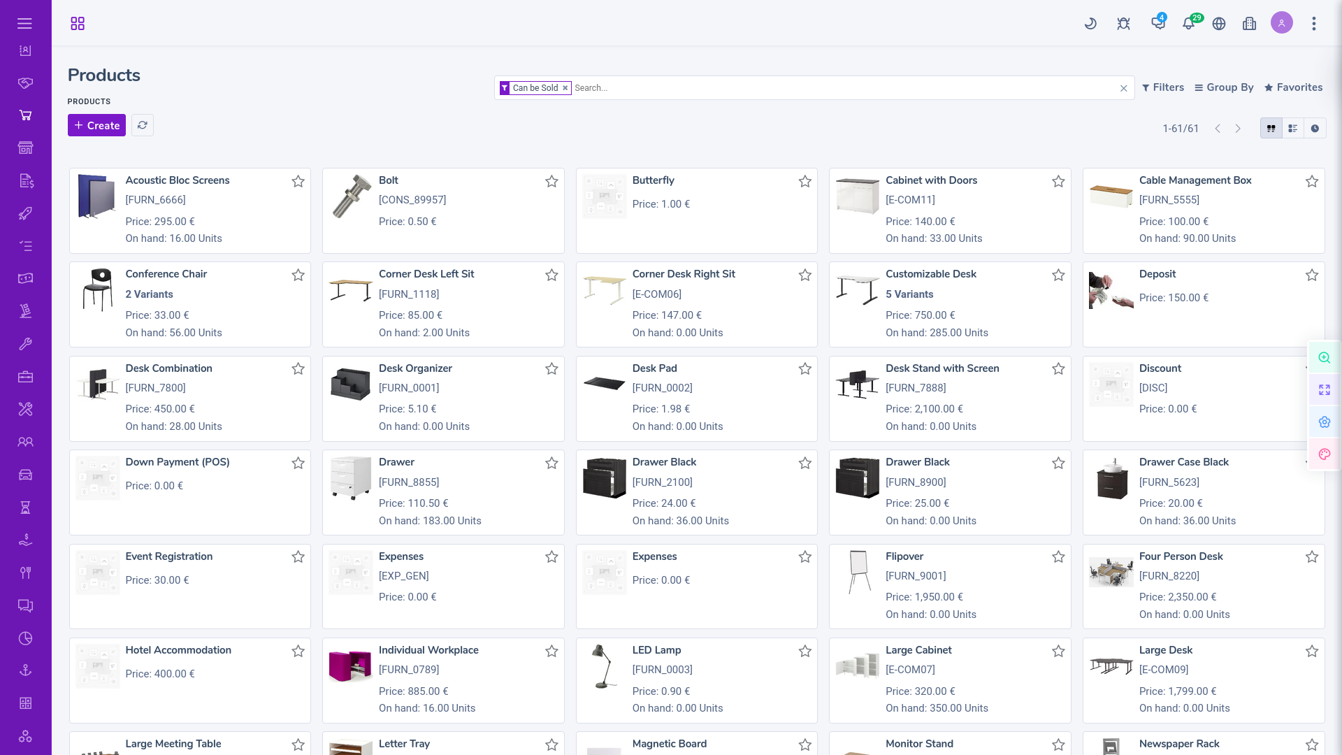Image resolution: width=1342 pixels, height=755 pixels.
Task: Open the bug debug tools icon
Action: click(1123, 24)
